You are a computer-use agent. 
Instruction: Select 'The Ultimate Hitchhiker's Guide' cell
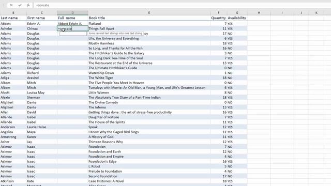(149, 68)
